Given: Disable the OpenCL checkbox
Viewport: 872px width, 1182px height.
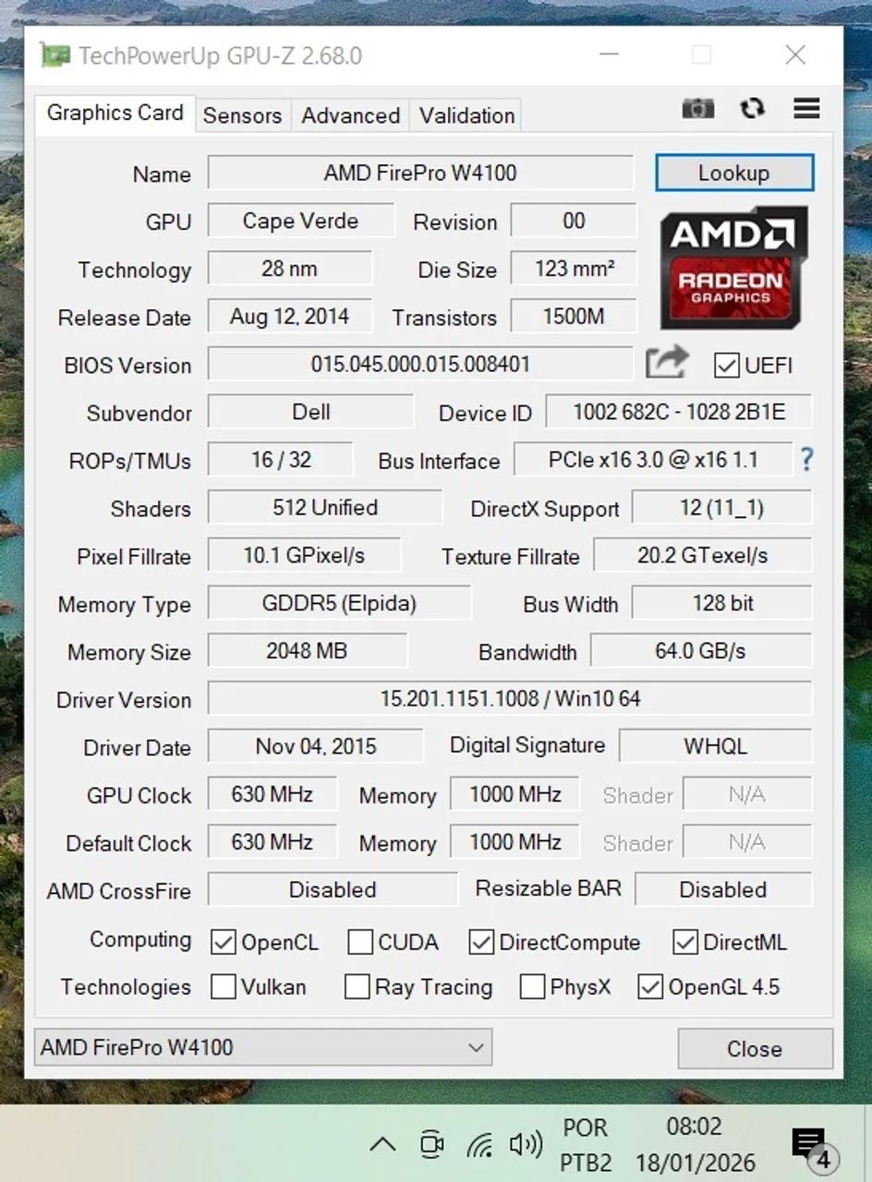Looking at the screenshot, I should tap(223, 942).
